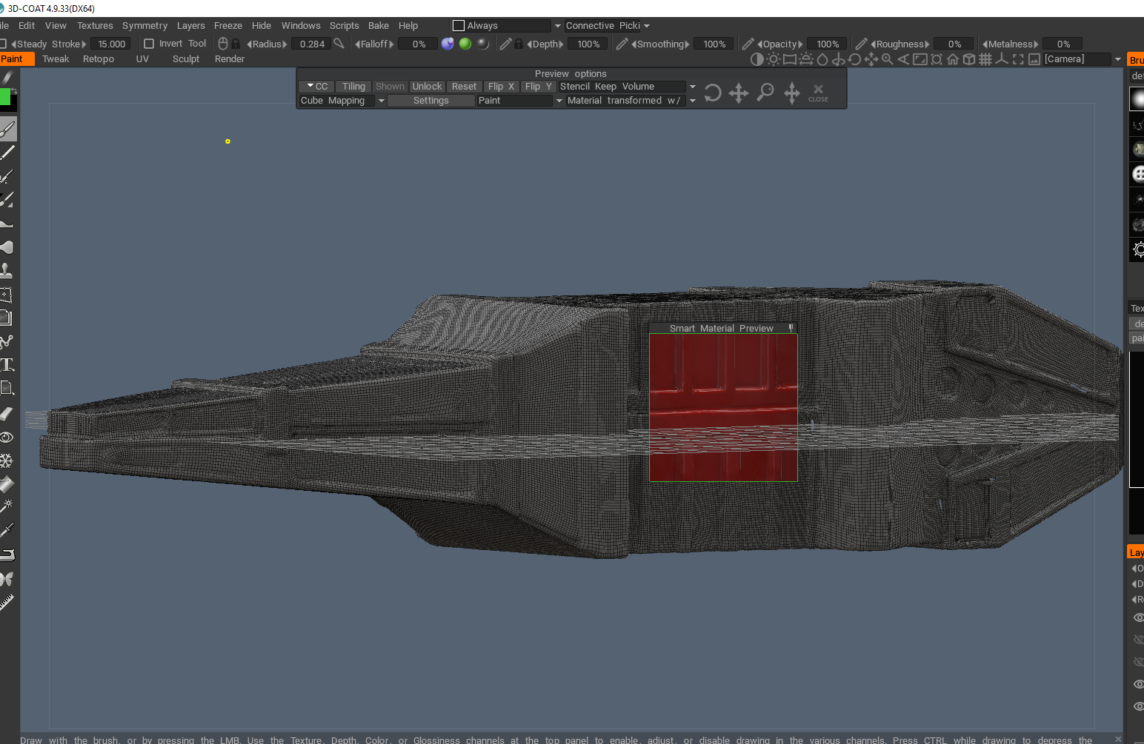Toggle the grey glossiness channel sphere
This screenshot has width=1144, height=744.
point(483,44)
